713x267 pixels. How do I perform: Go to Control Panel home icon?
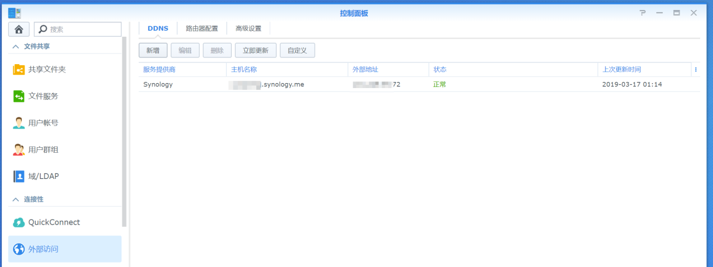[19, 29]
